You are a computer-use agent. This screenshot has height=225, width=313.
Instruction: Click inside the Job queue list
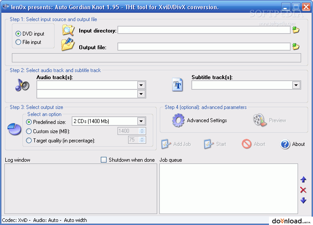pos(229,189)
